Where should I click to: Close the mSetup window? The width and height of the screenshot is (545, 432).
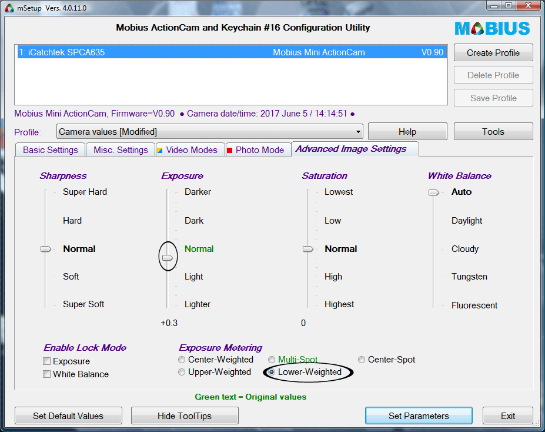coord(527,5)
